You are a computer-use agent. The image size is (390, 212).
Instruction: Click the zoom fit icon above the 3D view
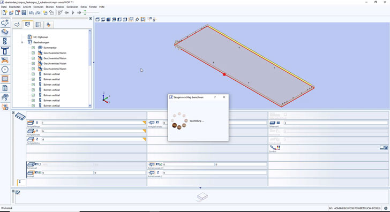[x=143, y=19]
